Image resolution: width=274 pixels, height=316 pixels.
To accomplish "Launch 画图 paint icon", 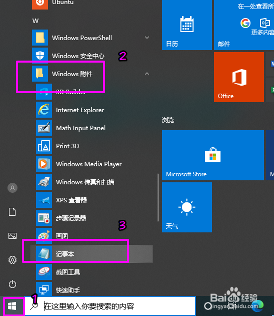I will point(44,235).
